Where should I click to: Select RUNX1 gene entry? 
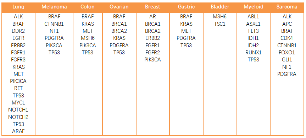(254, 53)
